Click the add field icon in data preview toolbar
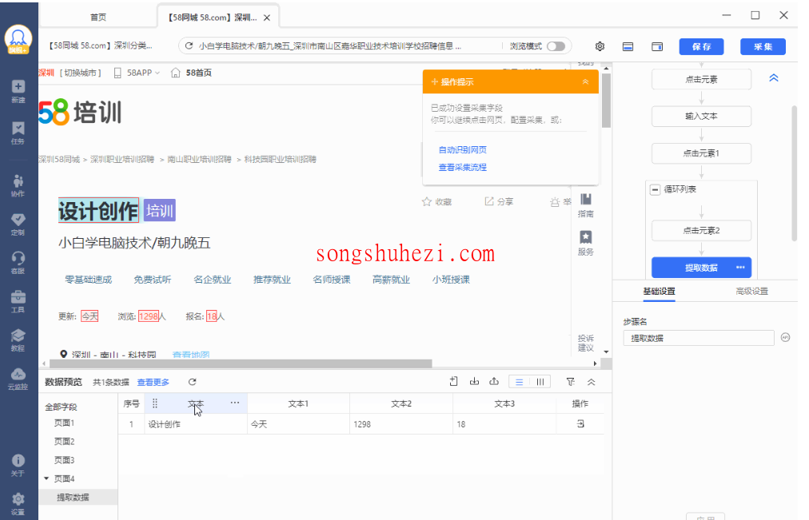This screenshot has width=809, height=520. (453, 381)
